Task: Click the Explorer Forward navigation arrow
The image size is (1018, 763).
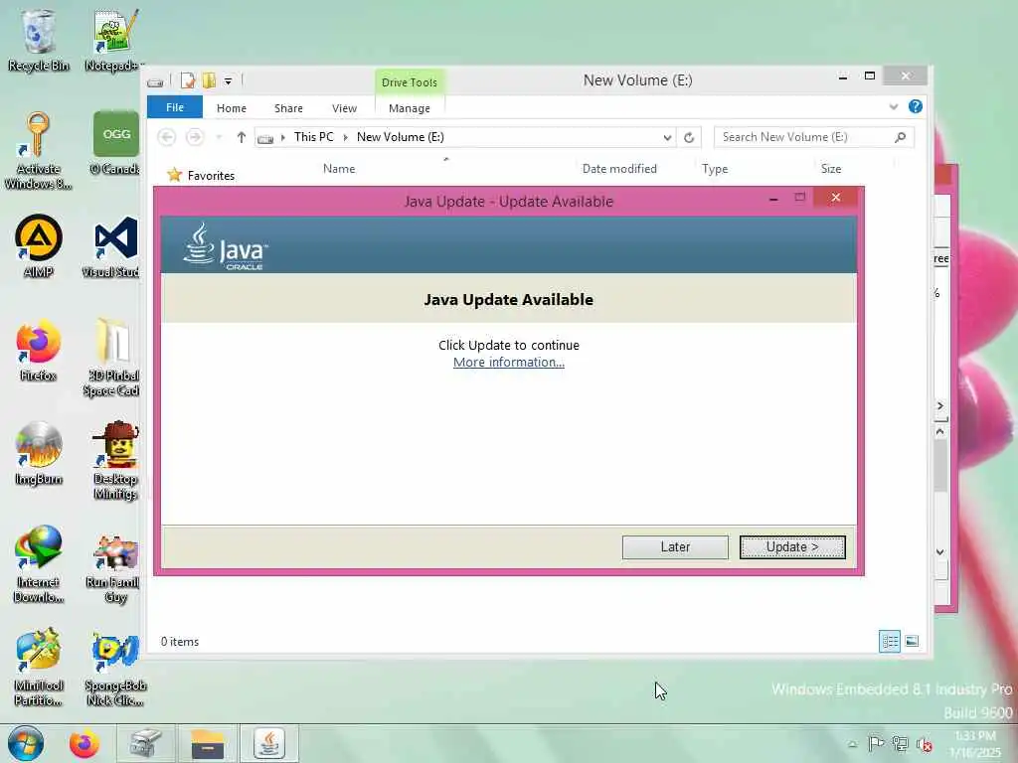Action: (x=194, y=137)
